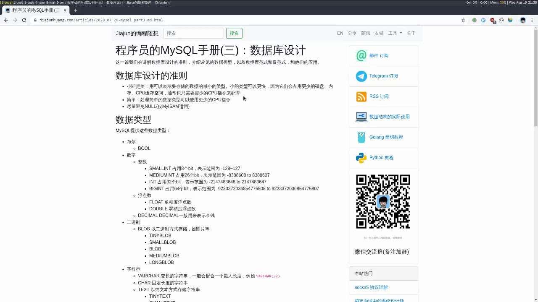Open the RSS 订阅 link
The height and width of the screenshot is (302, 538).
tap(379, 96)
